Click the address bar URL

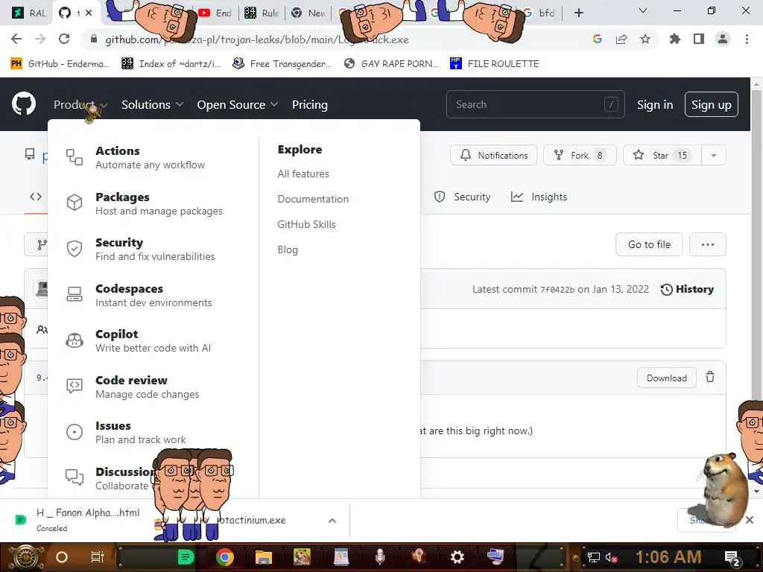(256, 39)
